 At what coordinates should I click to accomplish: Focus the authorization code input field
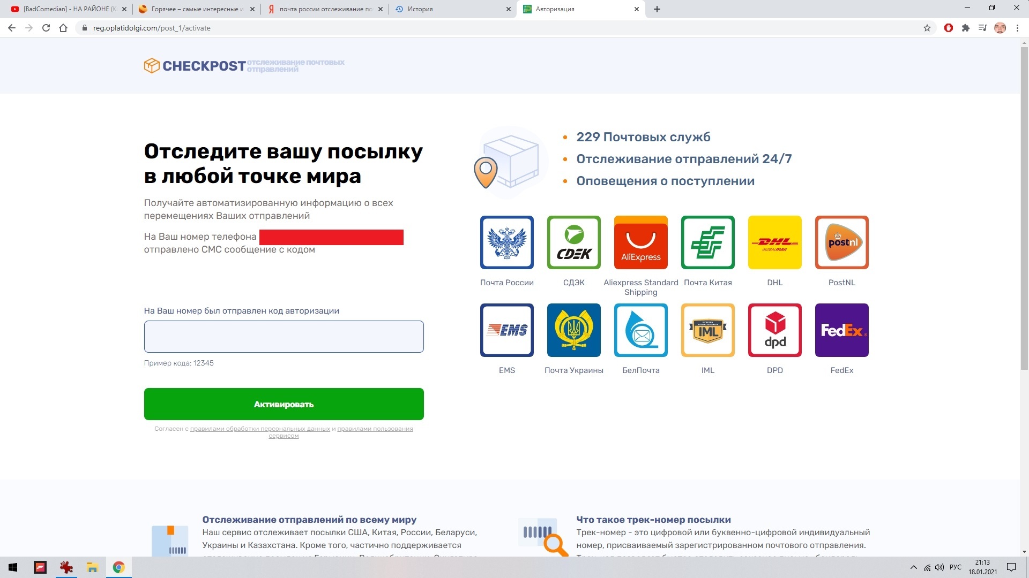(x=284, y=337)
